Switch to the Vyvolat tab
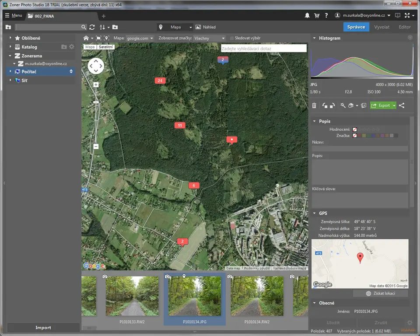The height and width of the screenshot is (336, 420). [x=381, y=27]
